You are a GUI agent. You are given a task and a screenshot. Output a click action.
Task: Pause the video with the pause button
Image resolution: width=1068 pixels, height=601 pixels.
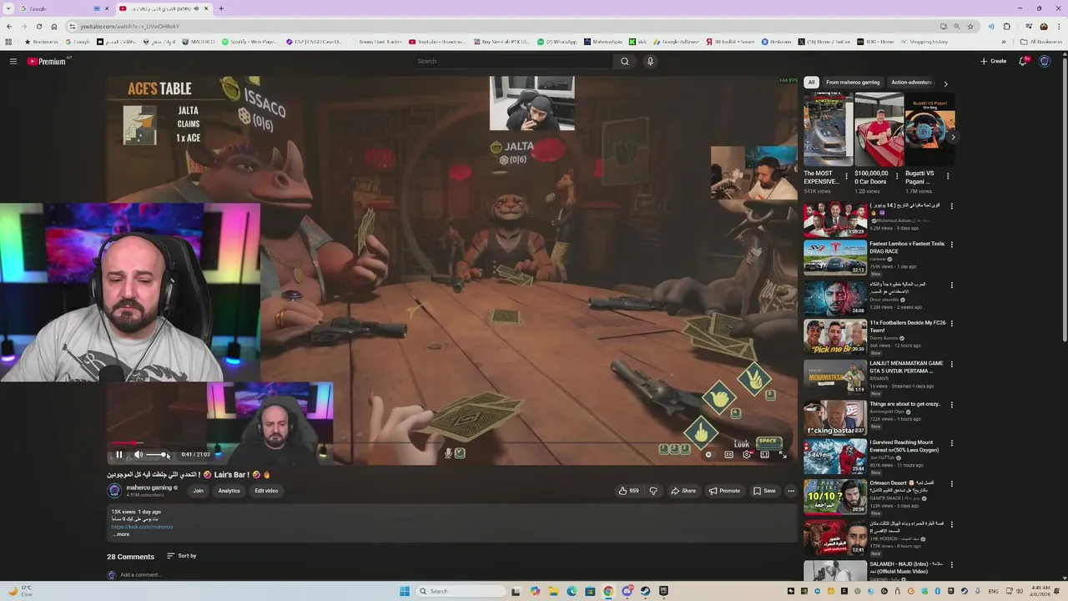[118, 455]
